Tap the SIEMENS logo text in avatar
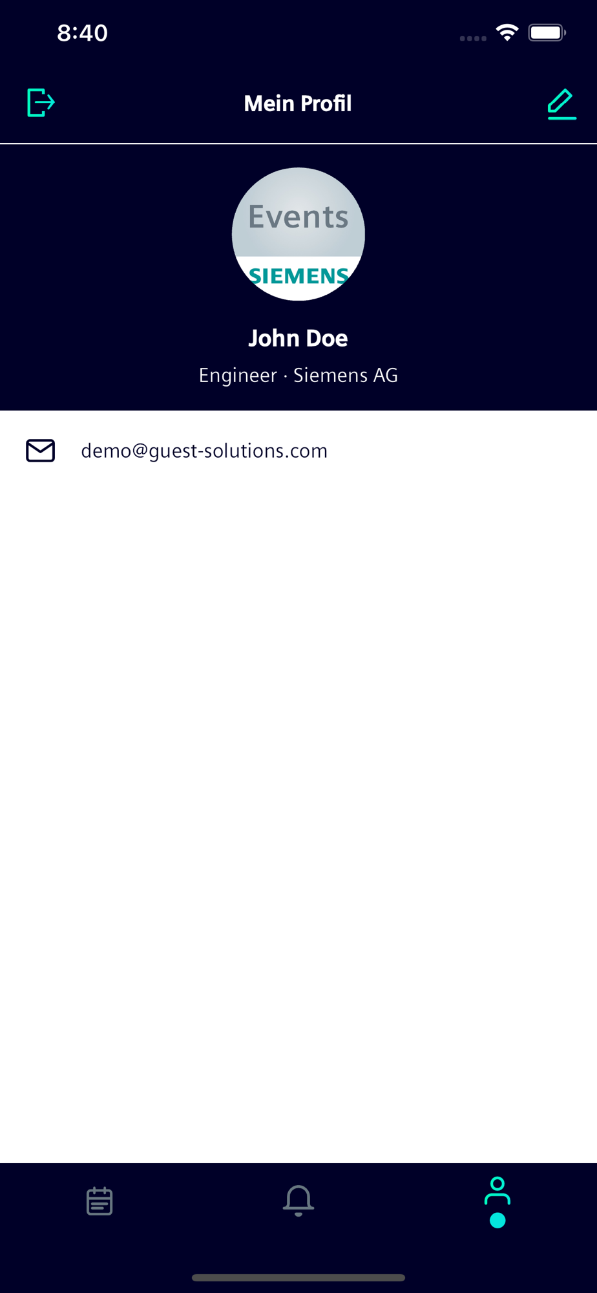The height and width of the screenshot is (1293, 597). (x=298, y=276)
